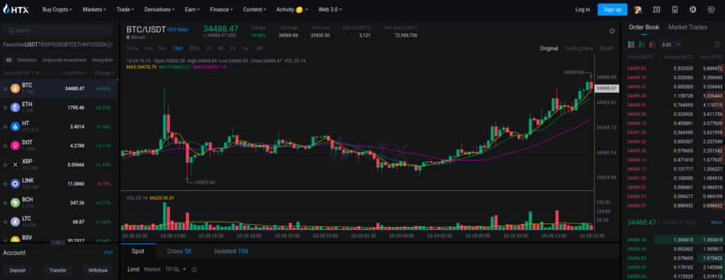The height and width of the screenshot is (280, 725).
Task: Show only buy orders in order book
Action: (641, 45)
